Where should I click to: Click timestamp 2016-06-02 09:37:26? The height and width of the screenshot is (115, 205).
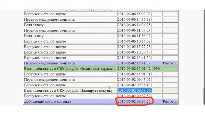pos(134,102)
